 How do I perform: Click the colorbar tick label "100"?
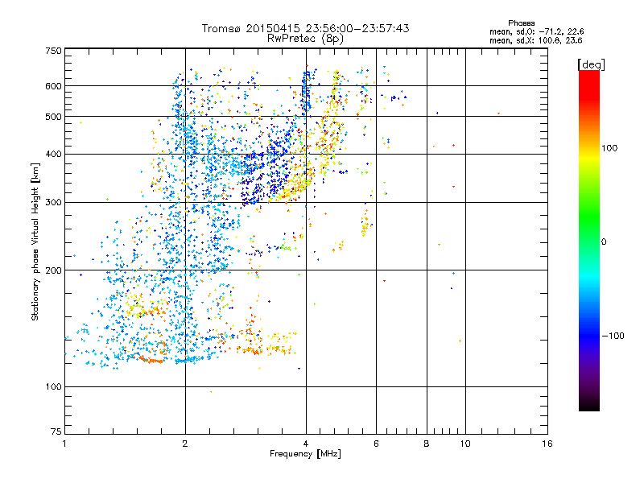[x=609, y=148]
